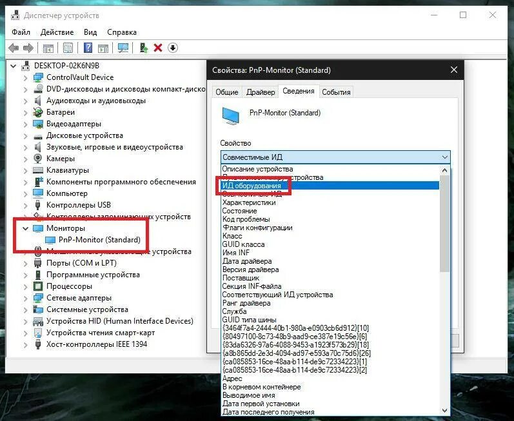Click the red X Uninstall device icon
514x421 pixels.
[158, 48]
